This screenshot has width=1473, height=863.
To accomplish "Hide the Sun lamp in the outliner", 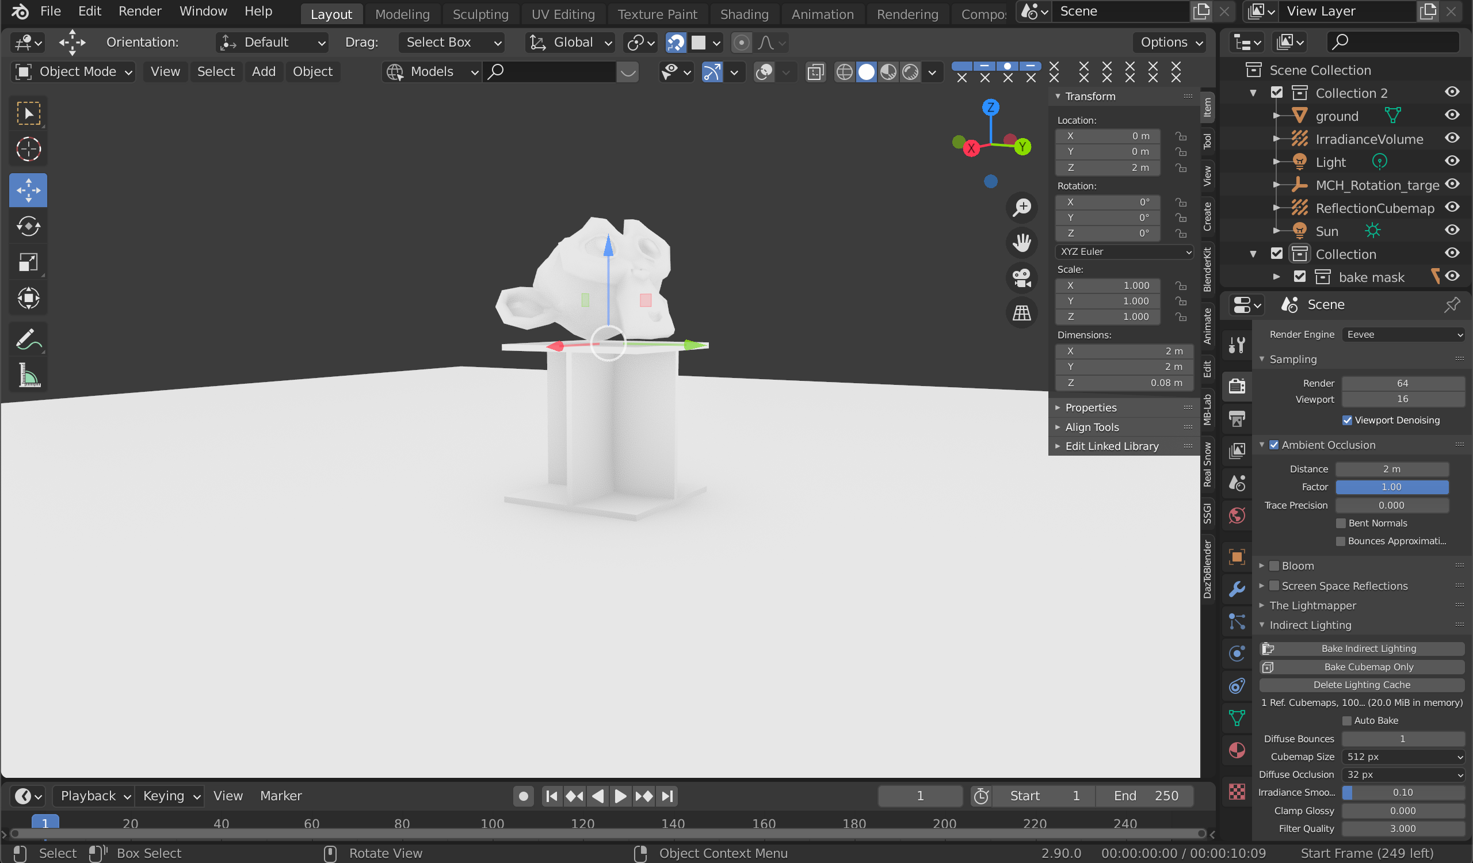I will point(1452,230).
